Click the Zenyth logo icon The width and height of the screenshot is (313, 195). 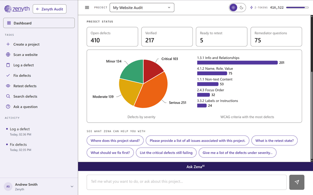point(8,9)
